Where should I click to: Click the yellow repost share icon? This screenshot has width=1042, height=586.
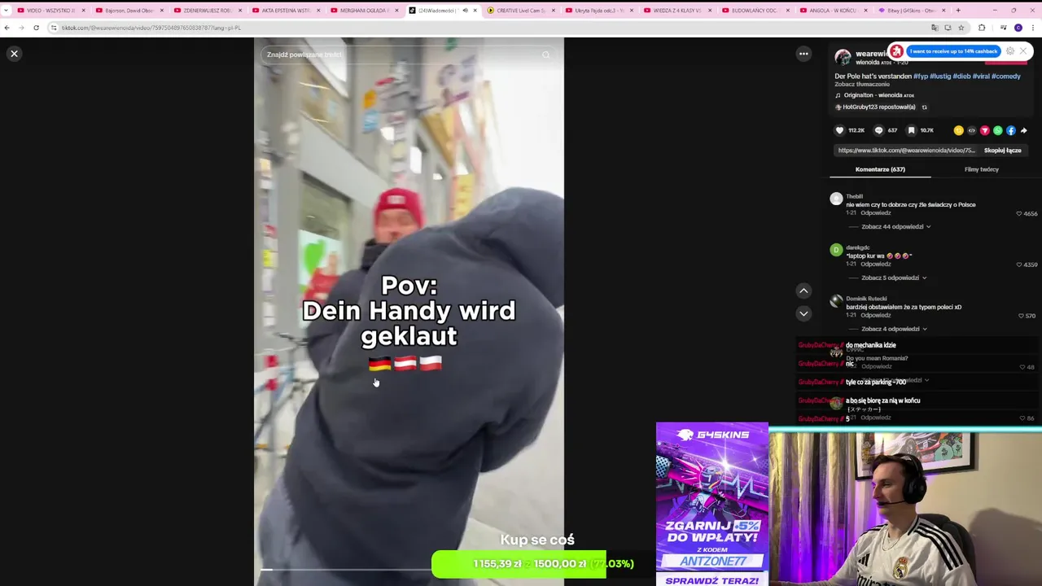(x=958, y=130)
